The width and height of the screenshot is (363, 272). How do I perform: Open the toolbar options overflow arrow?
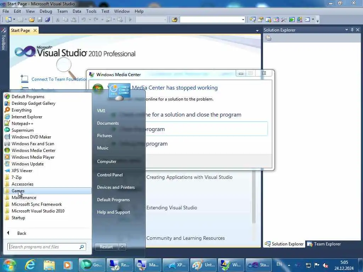(318, 20)
